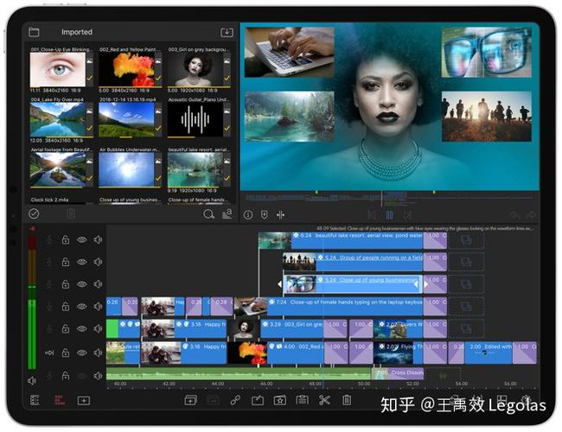Select the Edited with title clip
The height and width of the screenshot is (432, 562).
[489, 353]
